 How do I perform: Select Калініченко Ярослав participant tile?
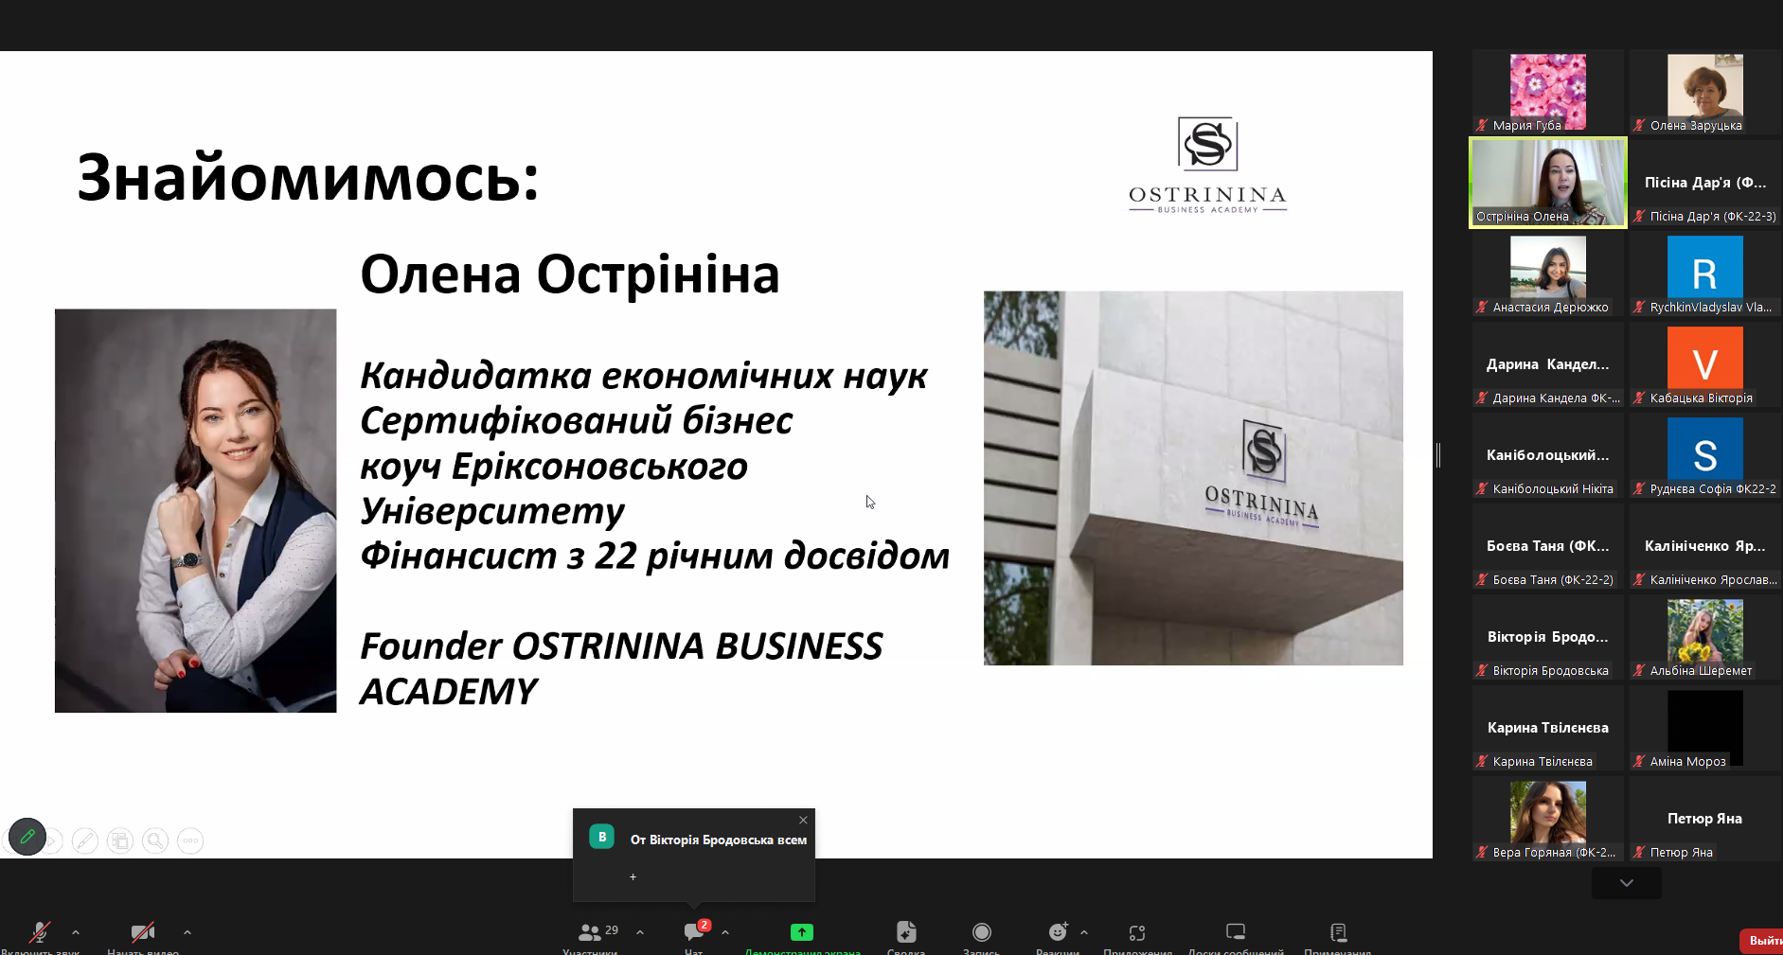pos(1705,546)
